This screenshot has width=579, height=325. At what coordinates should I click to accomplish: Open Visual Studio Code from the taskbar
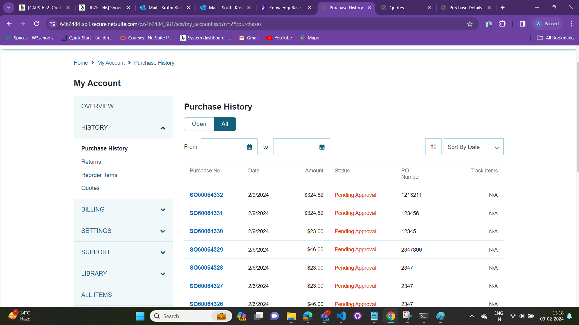pos(341,316)
